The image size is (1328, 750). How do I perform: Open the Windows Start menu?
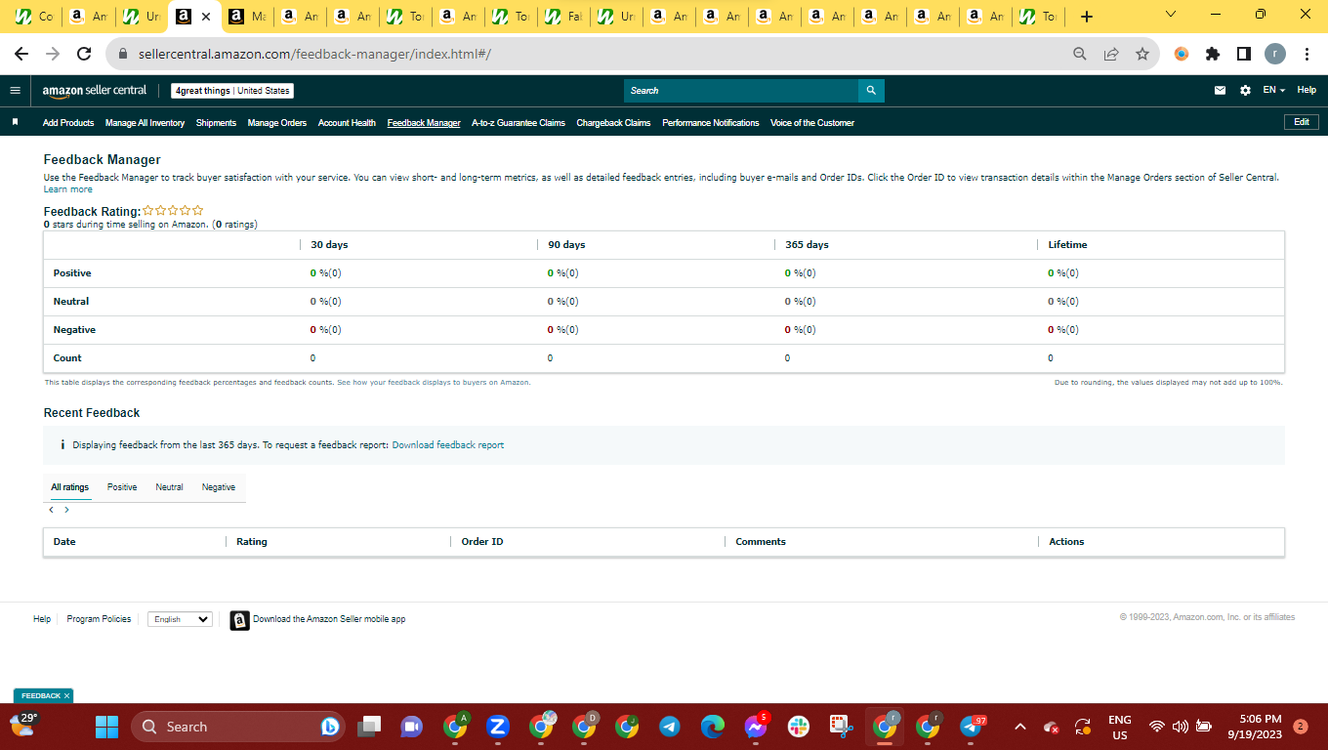[106, 727]
